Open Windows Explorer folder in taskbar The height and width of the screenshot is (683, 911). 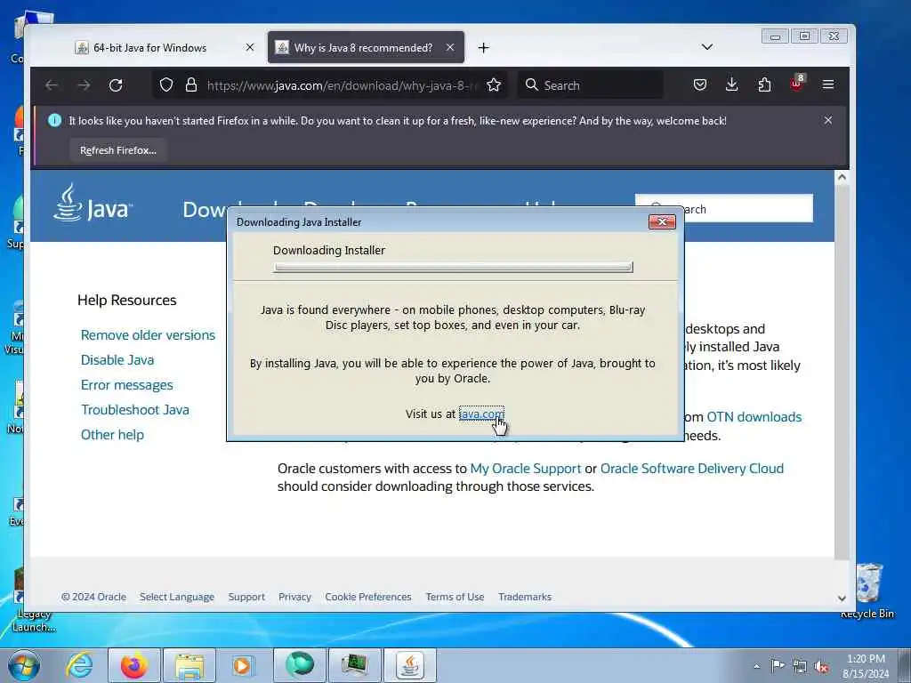189,665
